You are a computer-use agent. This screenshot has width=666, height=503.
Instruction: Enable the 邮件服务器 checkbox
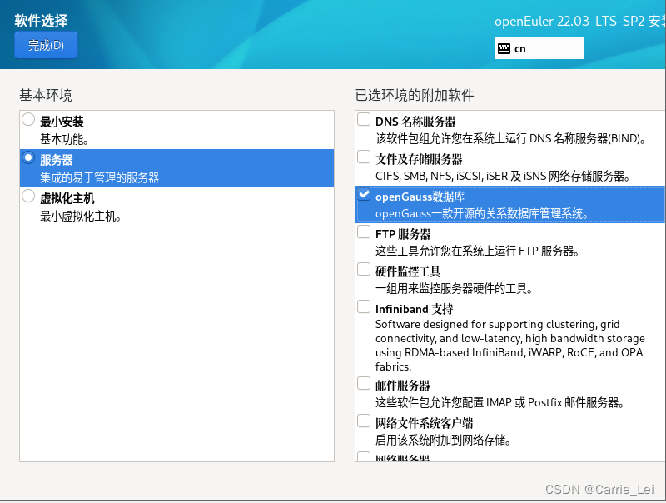tap(364, 383)
